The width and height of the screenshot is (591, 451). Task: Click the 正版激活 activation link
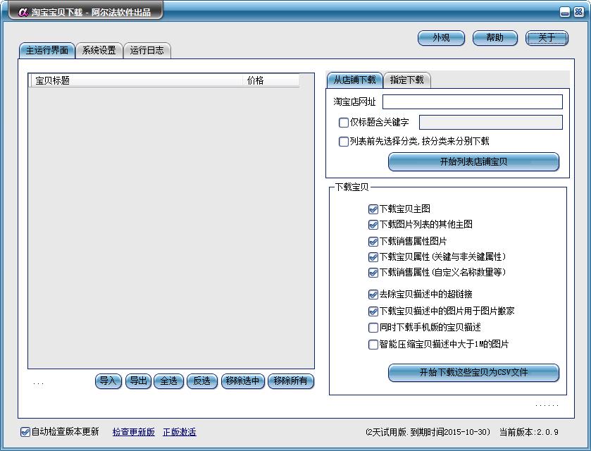pos(180,432)
